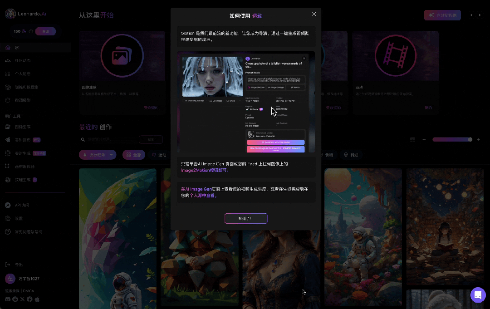Viewport: 490px width, 309px height.
Task: Click the 搜索 search button
Action: (151, 140)
